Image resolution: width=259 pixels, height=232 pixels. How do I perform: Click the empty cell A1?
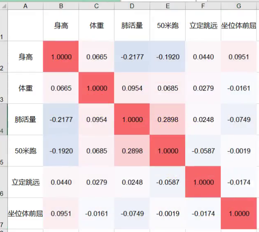[x=25, y=25]
